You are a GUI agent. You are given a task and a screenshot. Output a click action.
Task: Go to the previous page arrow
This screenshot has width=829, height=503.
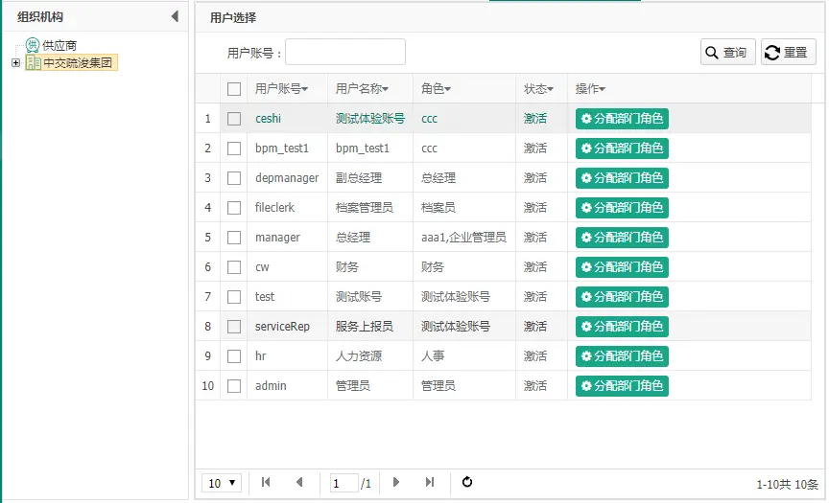pyautogui.click(x=299, y=482)
